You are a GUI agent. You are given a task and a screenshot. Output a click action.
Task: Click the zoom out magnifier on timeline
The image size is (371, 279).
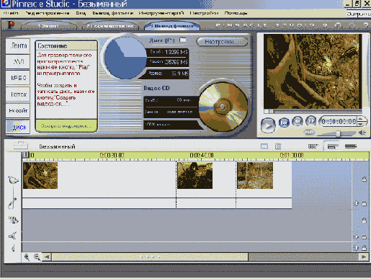[37, 257]
